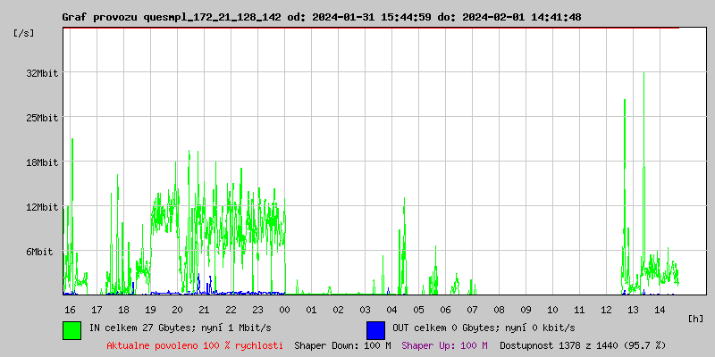
Task: Click the green IN legend swatch
Action: tap(71, 329)
